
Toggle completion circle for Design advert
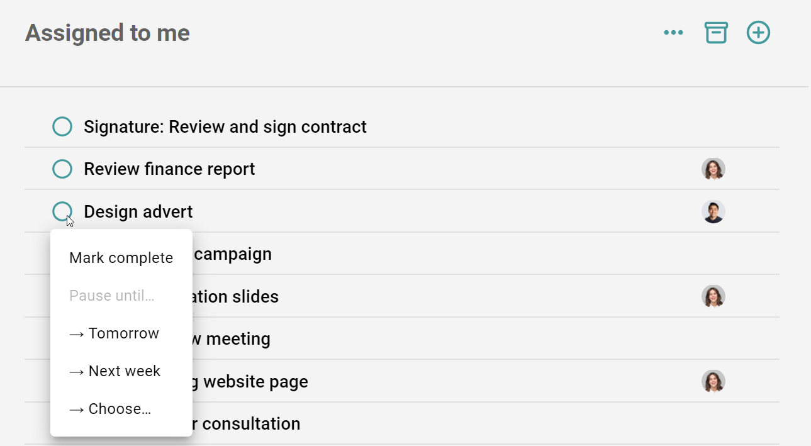tap(62, 211)
